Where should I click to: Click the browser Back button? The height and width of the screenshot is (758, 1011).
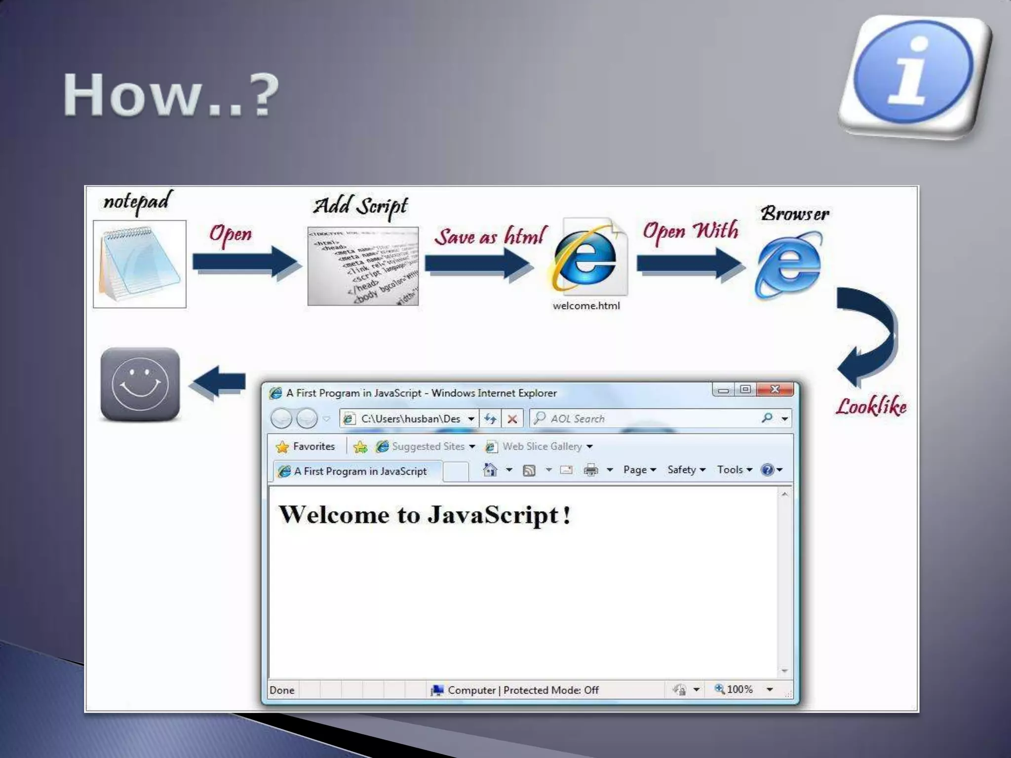coord(282,419)
